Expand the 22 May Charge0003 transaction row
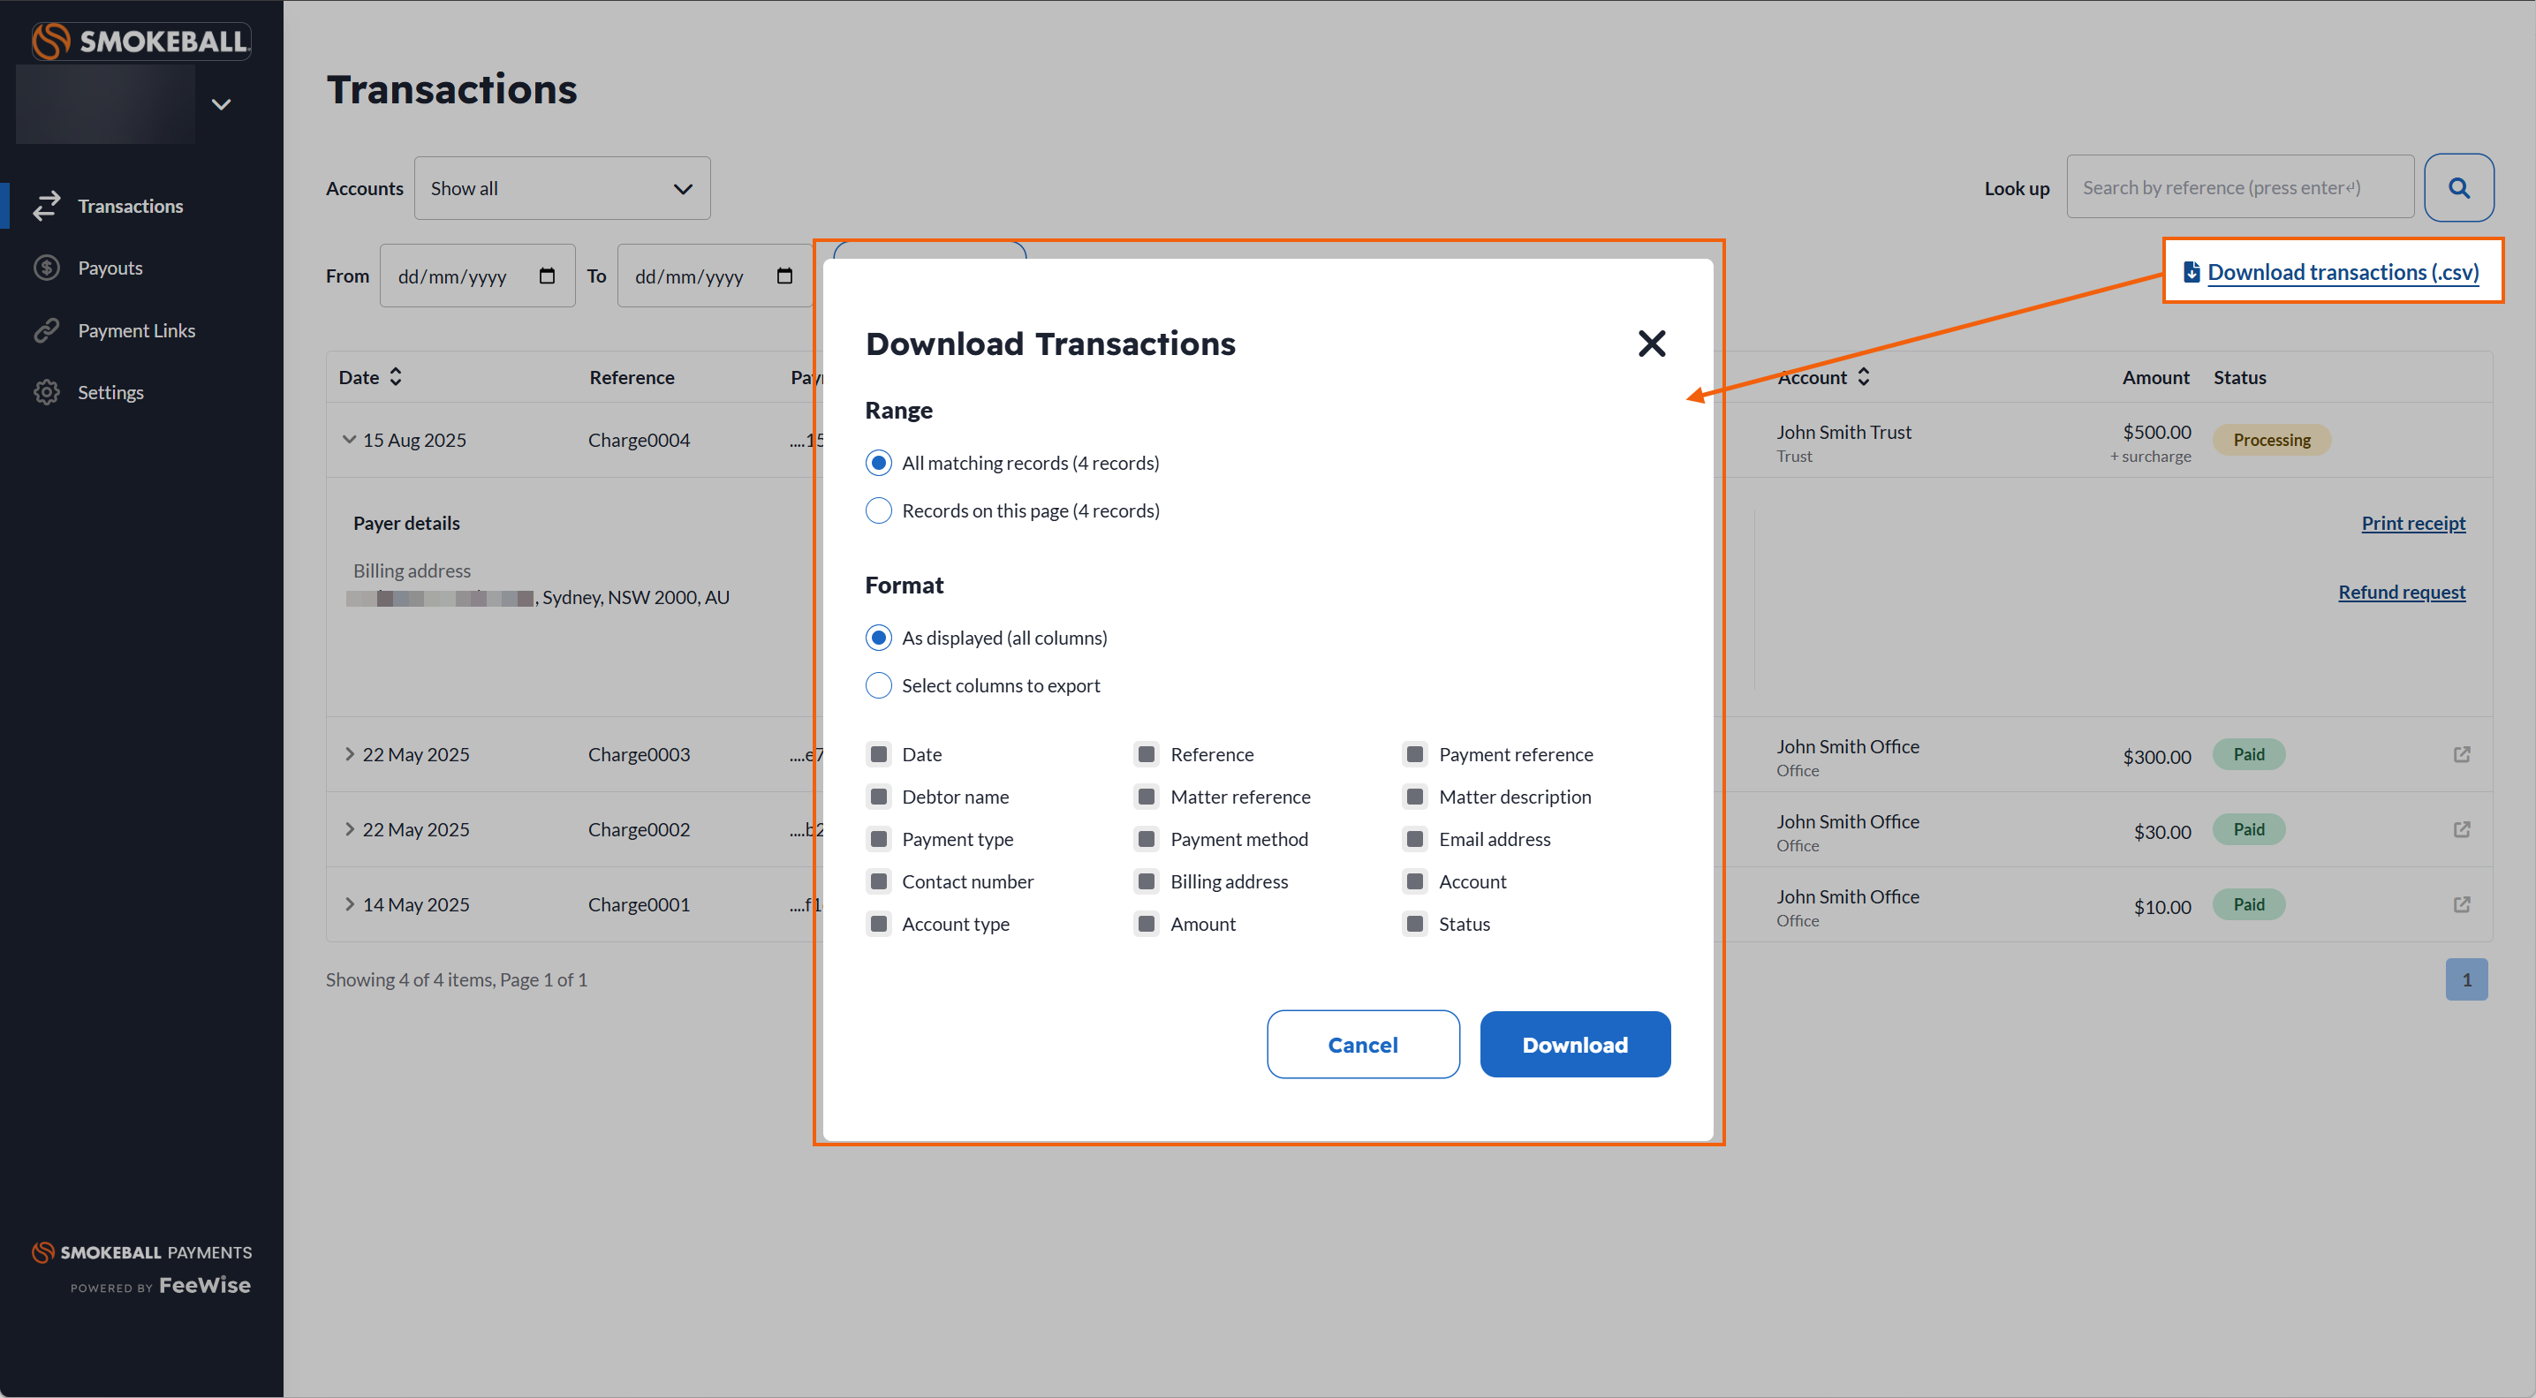This screenshot has width=2536, height=1398. 350,754
